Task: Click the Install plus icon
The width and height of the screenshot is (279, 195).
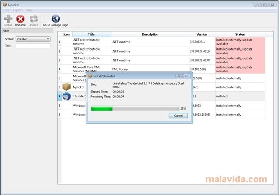Action: click(x=8, y=19)
